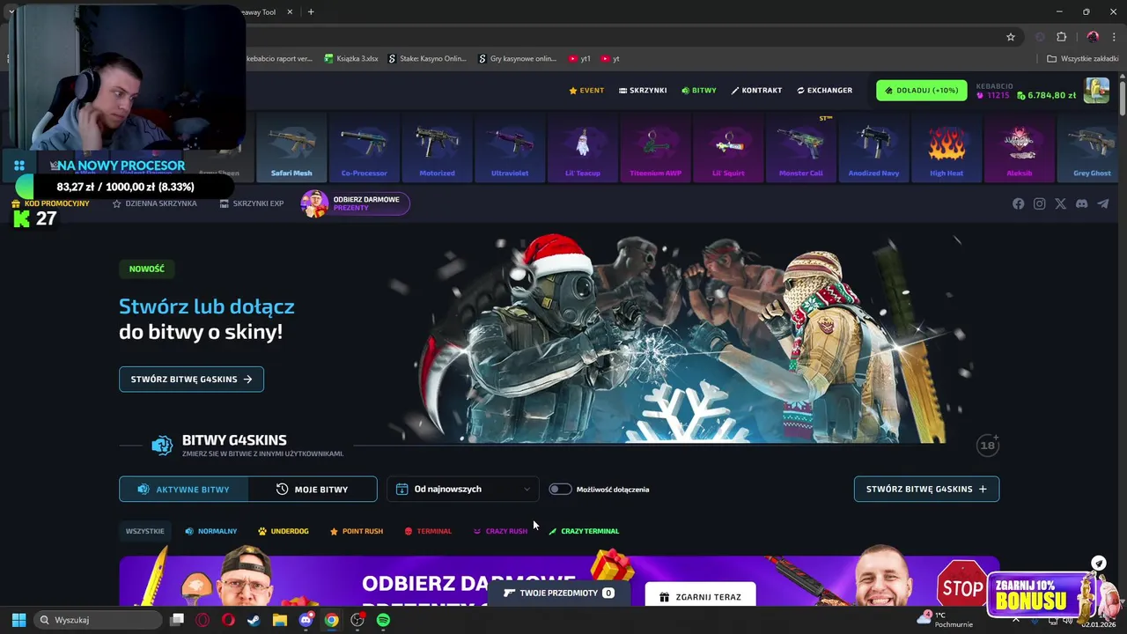The height and width of the screenshot is (634, 1127).
Task: Open the Bitwy menu item
Action: click(x=699, y=90)
